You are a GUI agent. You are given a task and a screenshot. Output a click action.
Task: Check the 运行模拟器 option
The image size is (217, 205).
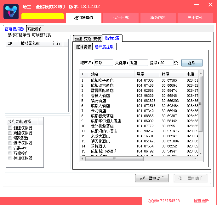10,143
